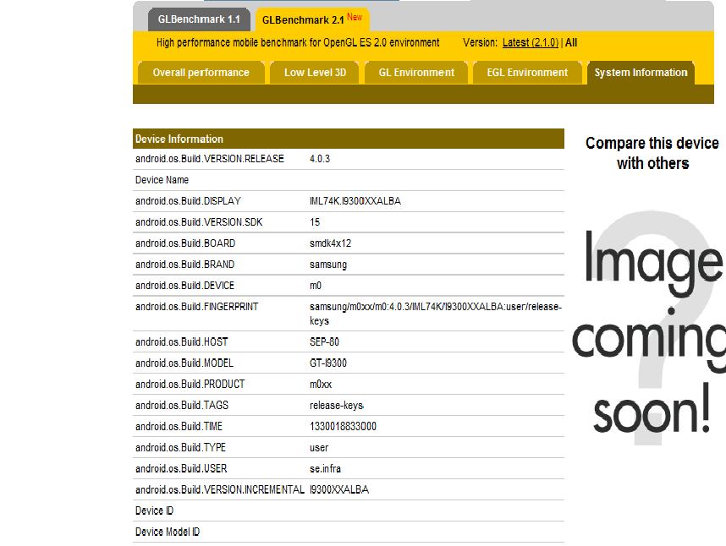Click the board value smdk4x12
Image resolution: width=726 pixels, height=546 pixels.
(331, 243)
